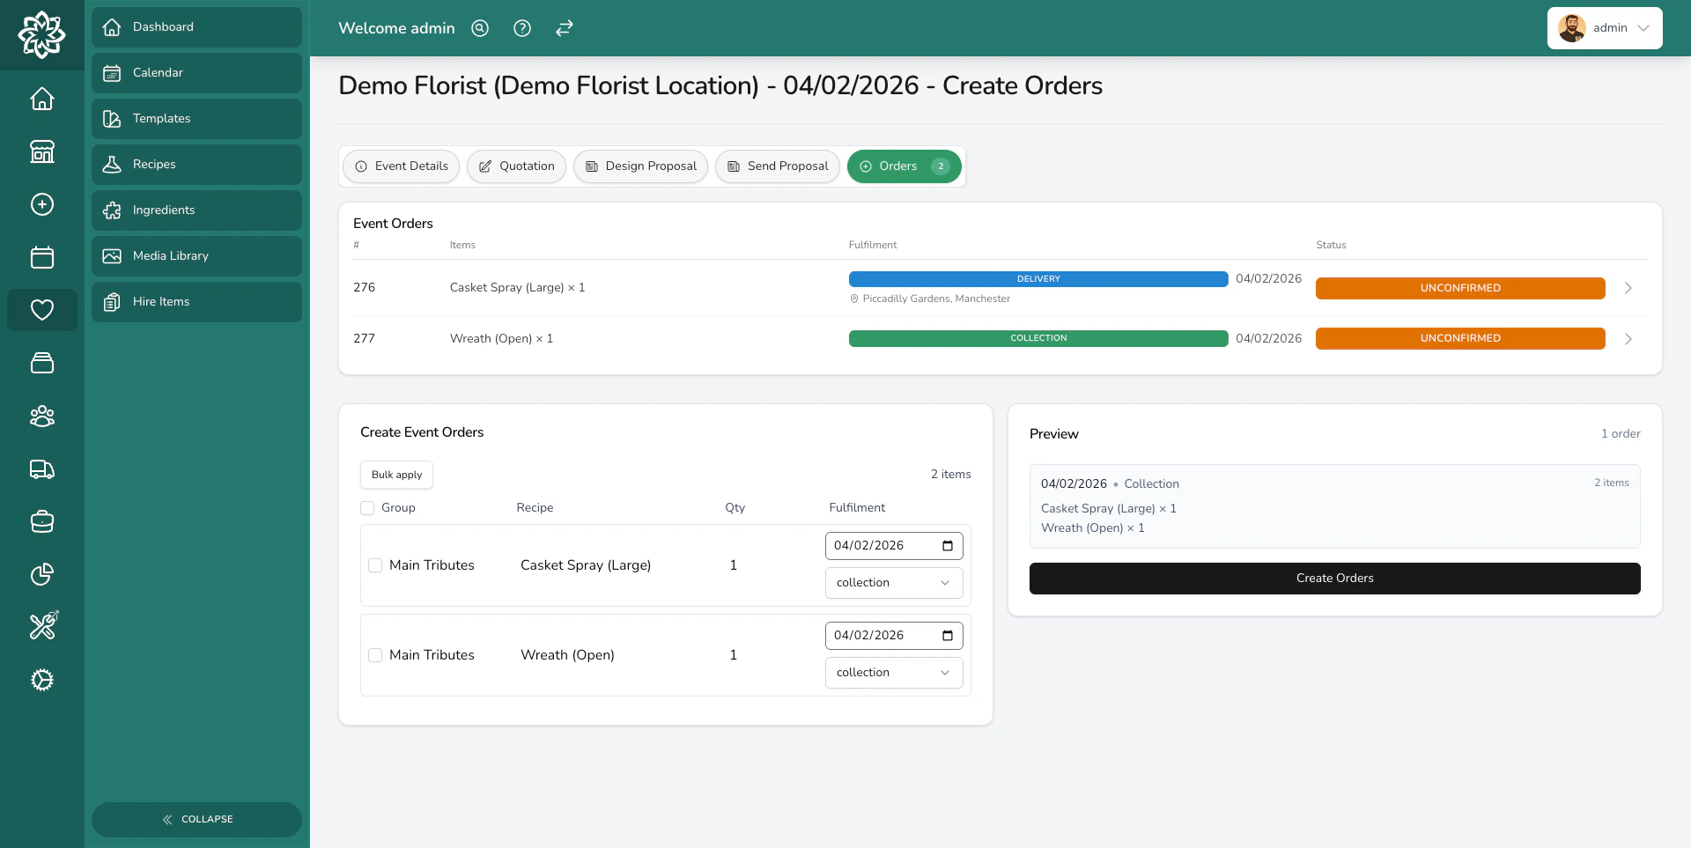The width and height of the screenshot is (1691, 848).
Task: Expand order 276 row chevron
Action: point(1628,288)
